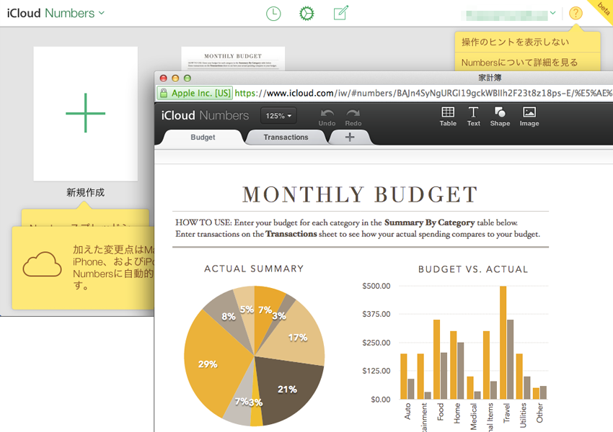Switch to the Transactions sheet tab
The image size is (613, 432).
click(286, 138)
